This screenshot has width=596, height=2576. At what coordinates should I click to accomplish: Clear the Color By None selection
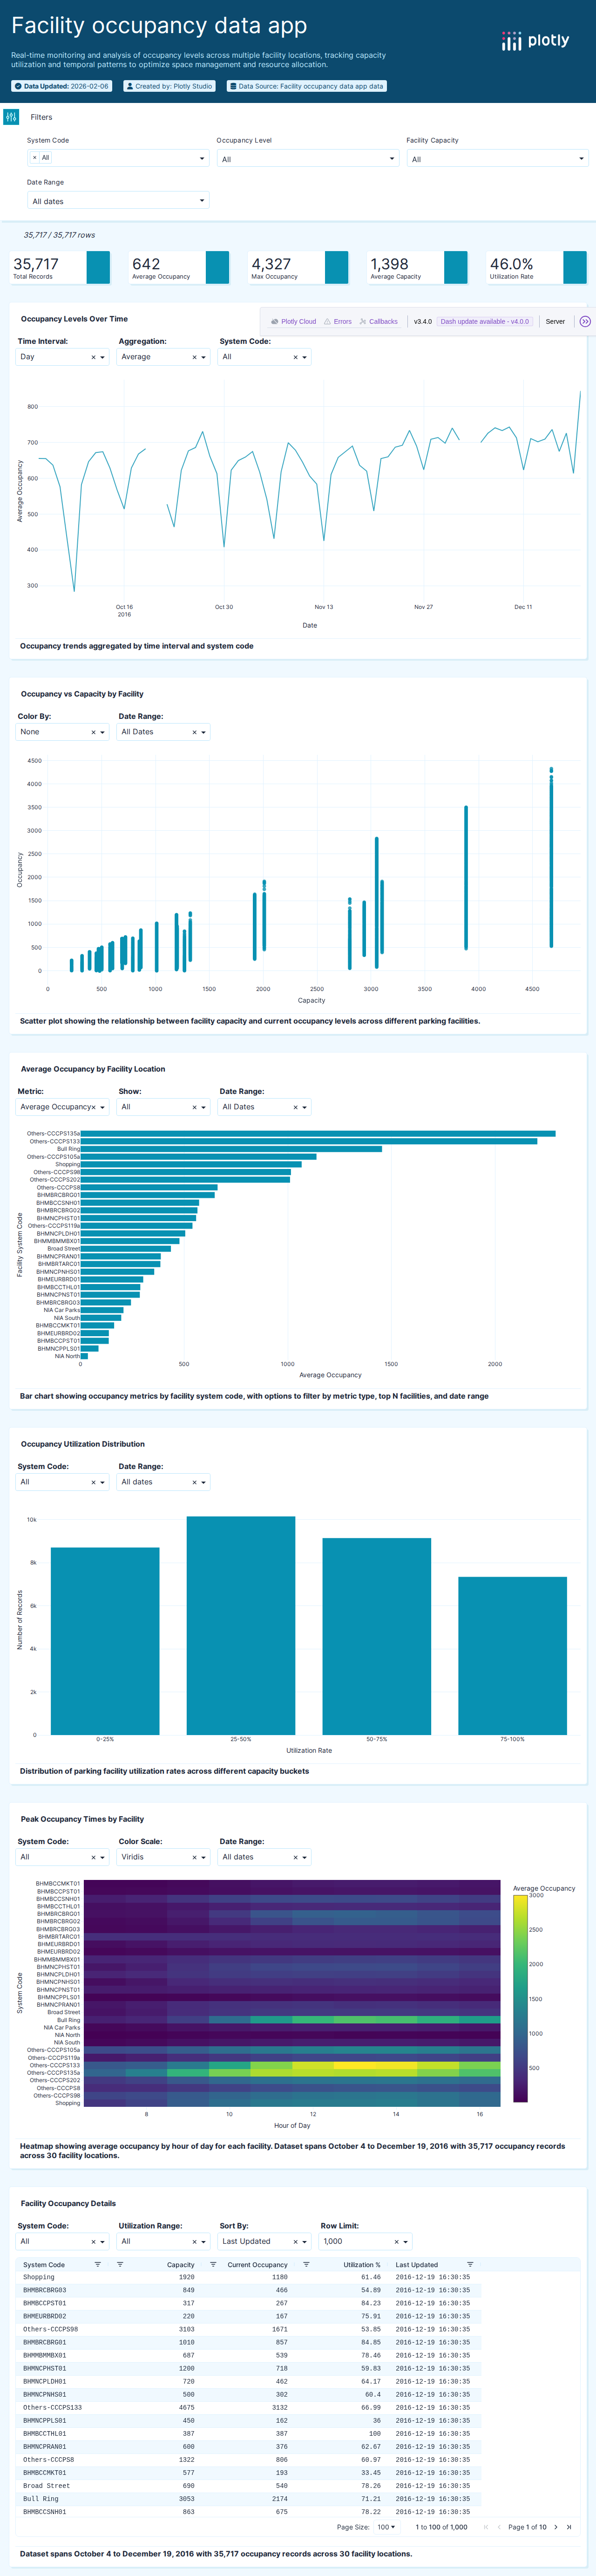pos(93,732)
